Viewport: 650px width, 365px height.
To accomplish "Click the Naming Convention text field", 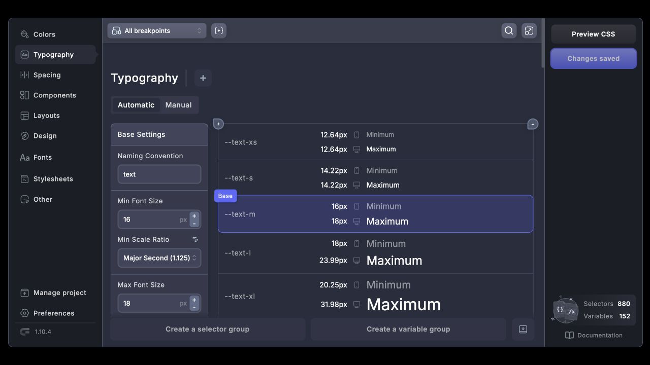I will (x=159, y=174).
